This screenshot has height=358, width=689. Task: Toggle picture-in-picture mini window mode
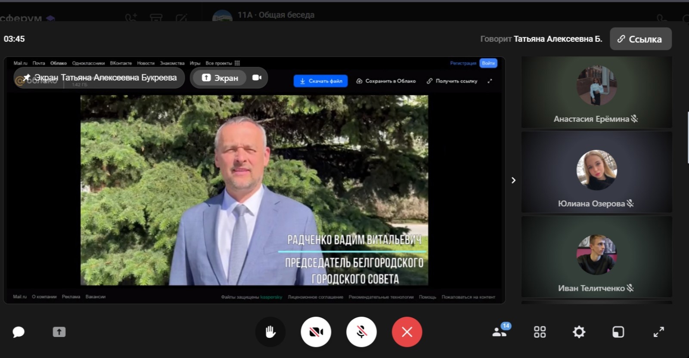[x=618, y=332]
